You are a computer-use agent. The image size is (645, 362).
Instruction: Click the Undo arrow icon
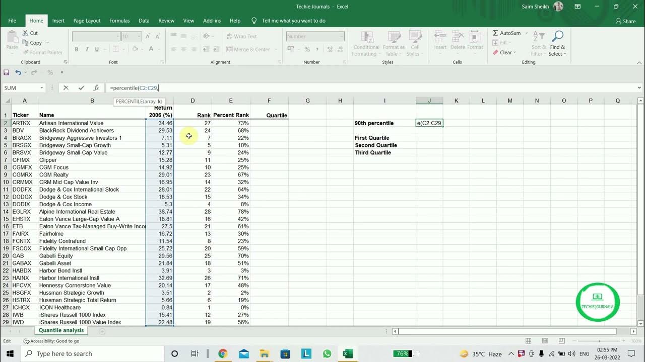click(x=18, y=72)
